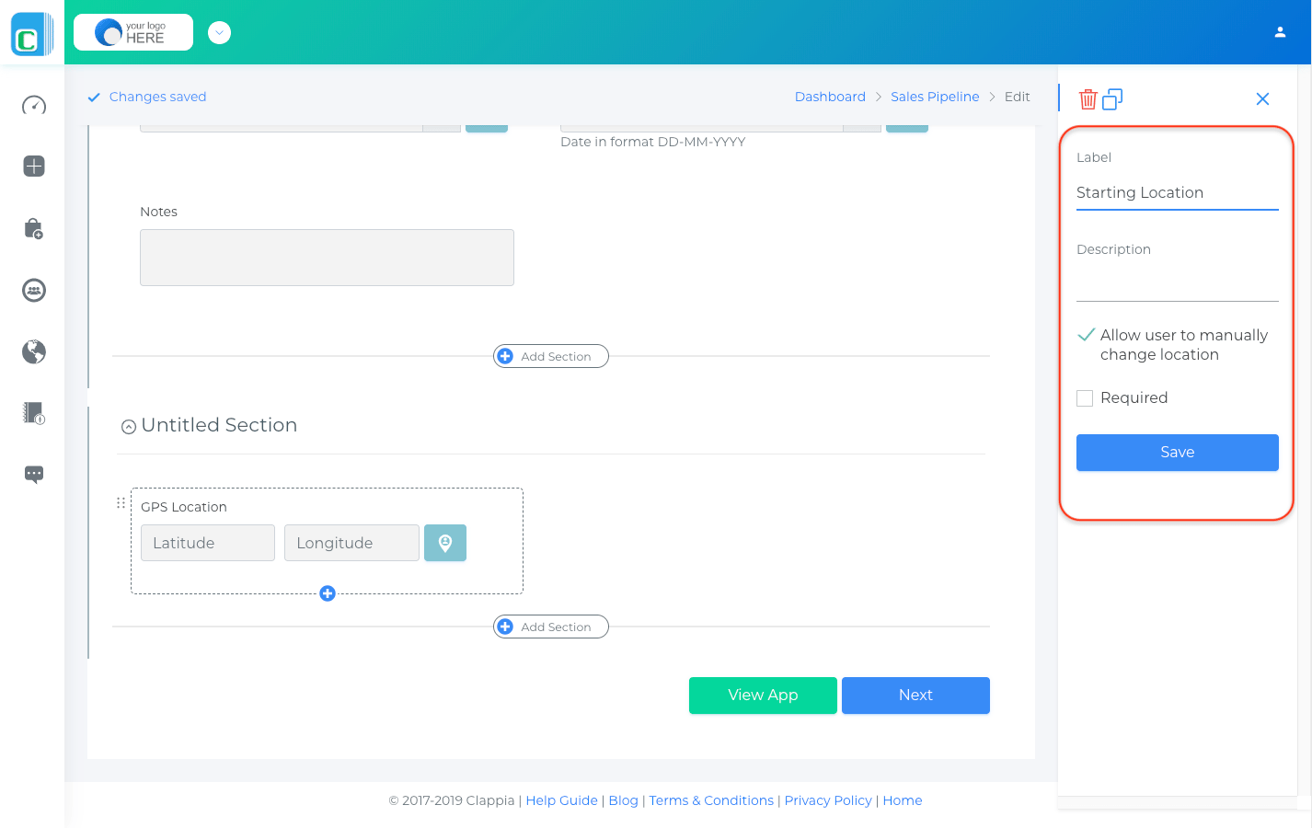Click the GPS map pin button

click(x=445, y=543)
